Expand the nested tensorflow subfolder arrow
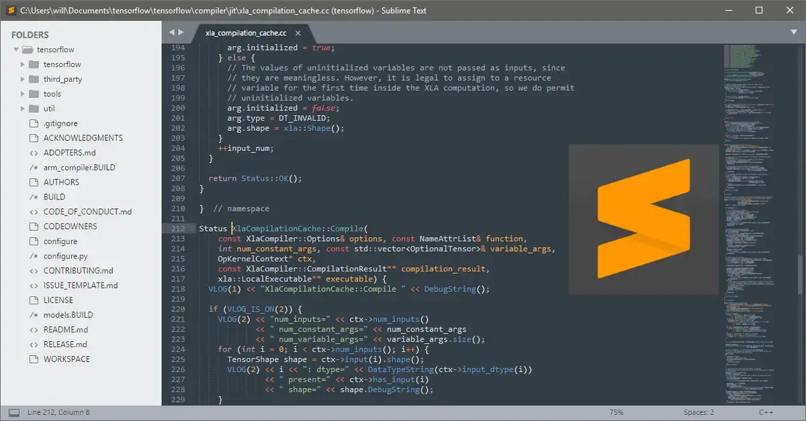 (24, 64)
